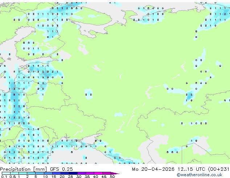Open the weatheronline.co.uk copyright link
230x178 pixels.
[x=200, y=175]
